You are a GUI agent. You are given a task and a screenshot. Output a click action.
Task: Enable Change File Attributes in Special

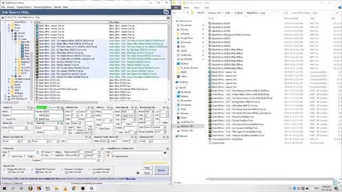[x=5, y=170]
